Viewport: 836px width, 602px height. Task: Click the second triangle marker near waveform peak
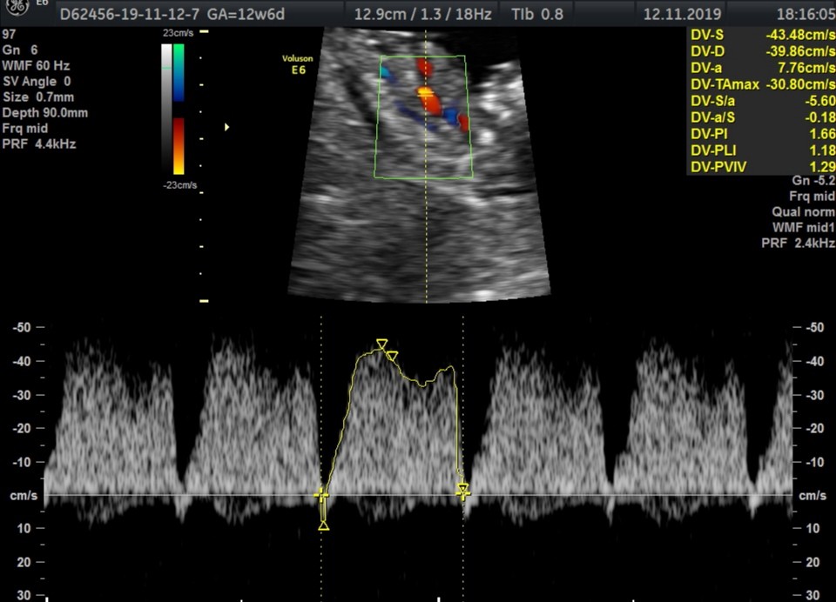pos(393,356)
